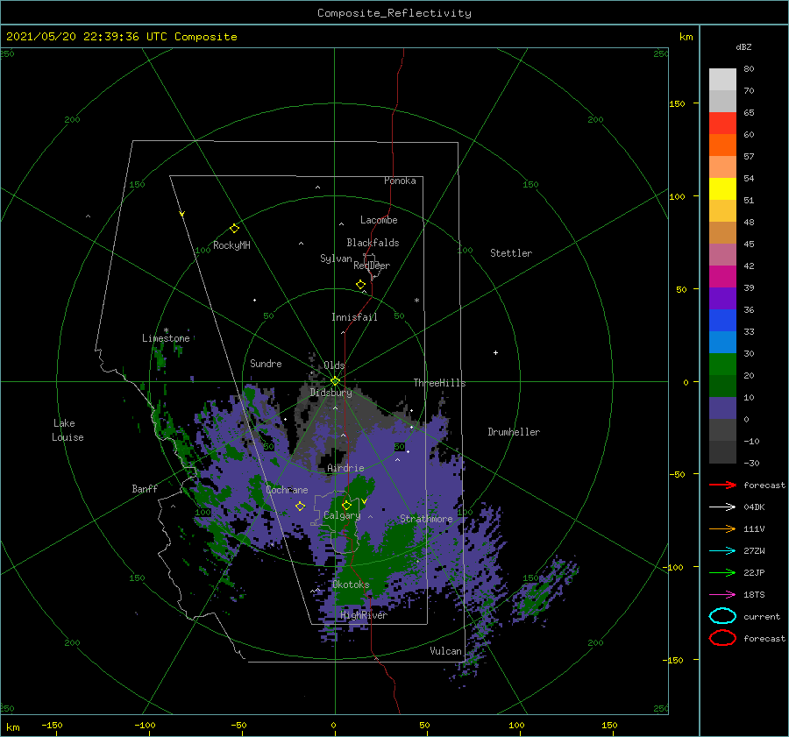This screenshot has width=789, height=737.
Task: Select the Cochrane label
Action: pos(287,490)
